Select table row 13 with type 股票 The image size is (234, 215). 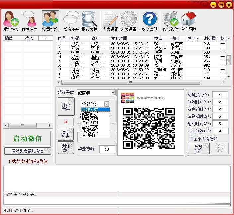tap(141, 52)
